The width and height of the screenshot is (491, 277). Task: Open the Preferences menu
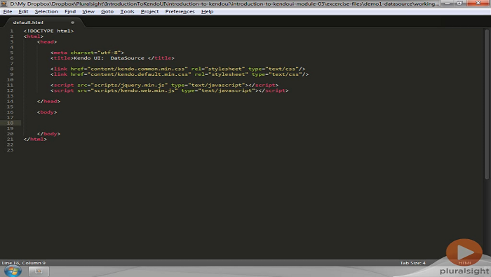[180, 12]
